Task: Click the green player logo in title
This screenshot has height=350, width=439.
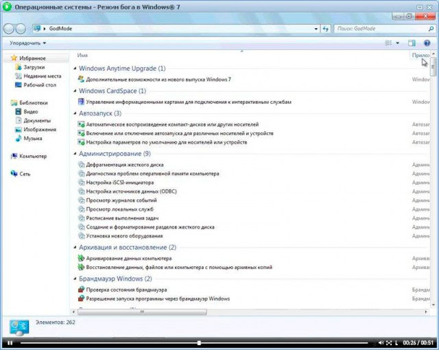Action: pyautogui.click(x=7, y=6)
